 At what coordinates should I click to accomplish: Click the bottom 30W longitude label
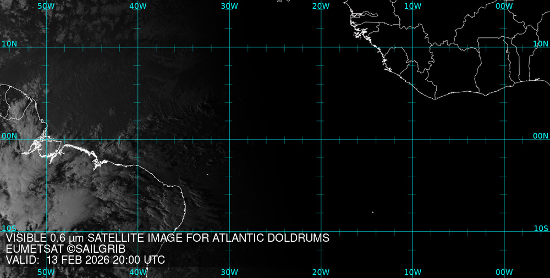click(x=229, y=272)
